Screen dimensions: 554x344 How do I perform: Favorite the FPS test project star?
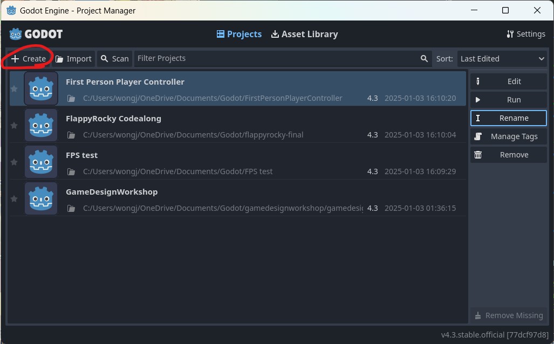14,162
